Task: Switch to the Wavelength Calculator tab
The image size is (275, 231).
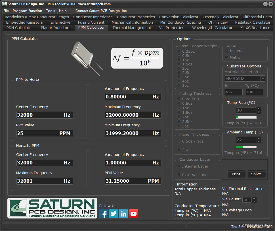Action: pos(212,28)
